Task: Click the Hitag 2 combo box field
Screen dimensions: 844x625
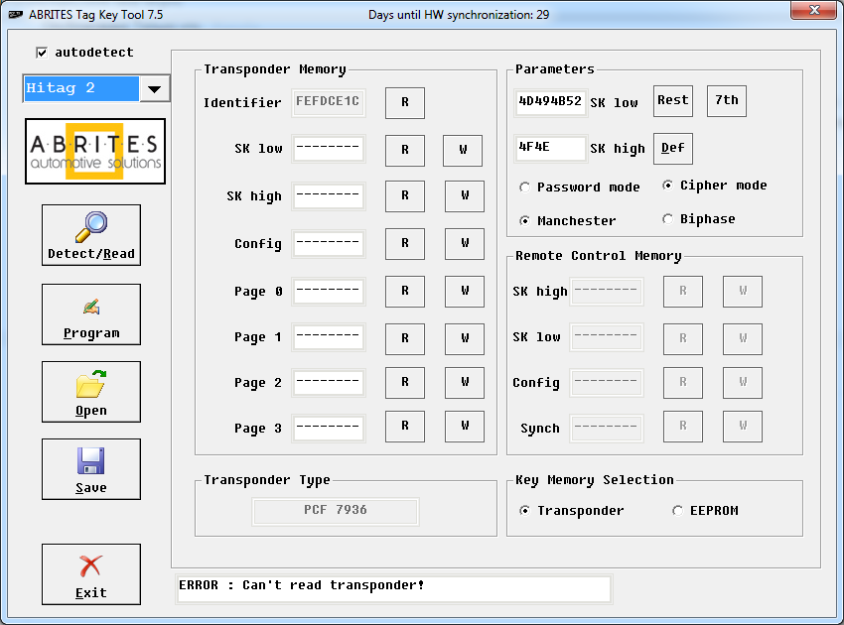Action: click(81, 88)
